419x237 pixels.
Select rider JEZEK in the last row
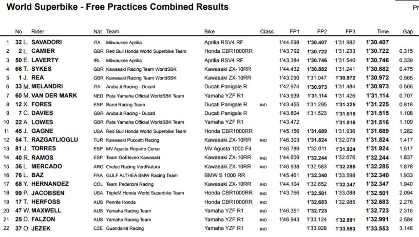42,228
